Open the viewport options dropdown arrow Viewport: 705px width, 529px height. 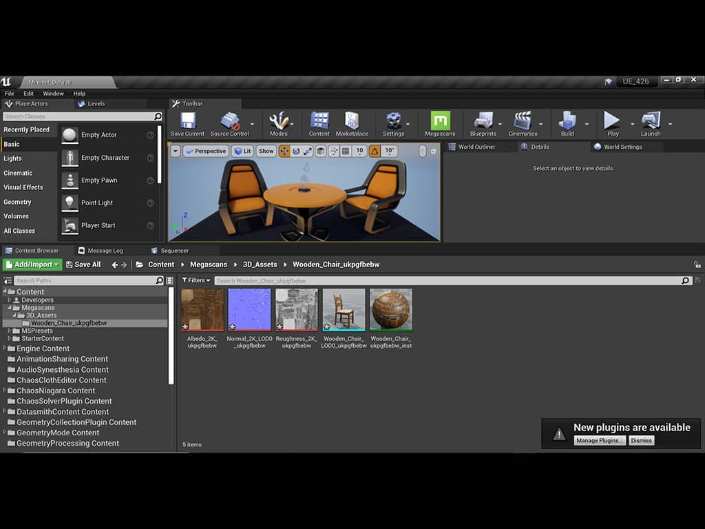pyautogui.click(x=176, y=151)
